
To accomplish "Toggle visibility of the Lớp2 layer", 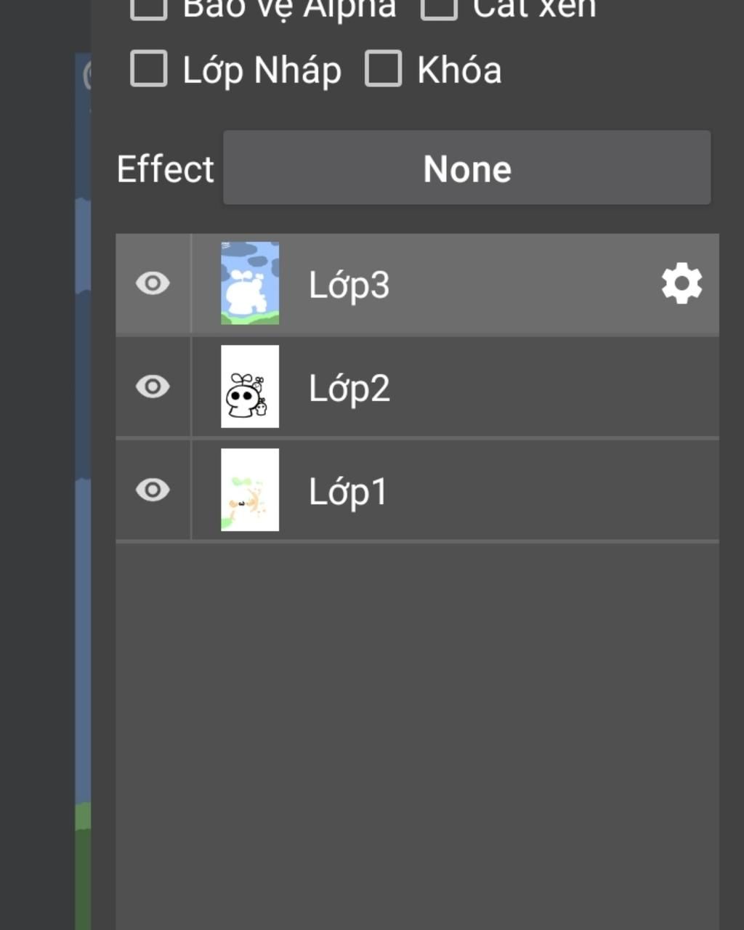I will [153, 387].
